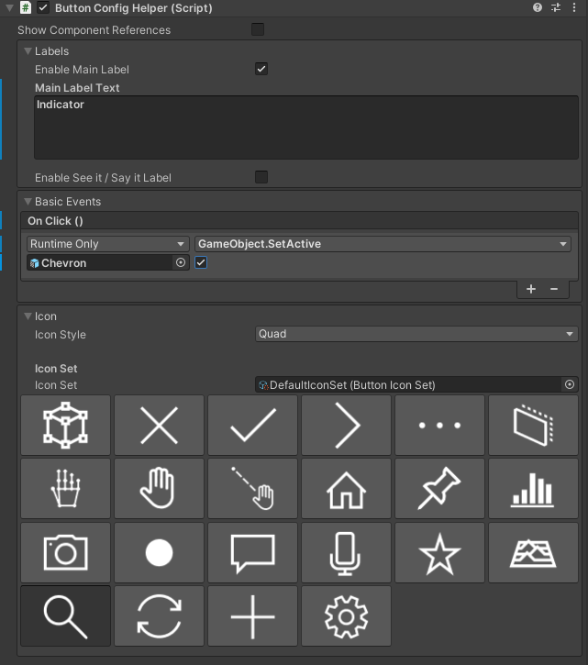Choose the plus sign icon tile
The image size is (588, 665).
pos(253,616)
